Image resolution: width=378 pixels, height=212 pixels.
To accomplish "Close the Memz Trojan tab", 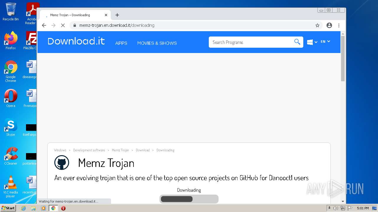I will pyautogui.click(x=106, y=15).
